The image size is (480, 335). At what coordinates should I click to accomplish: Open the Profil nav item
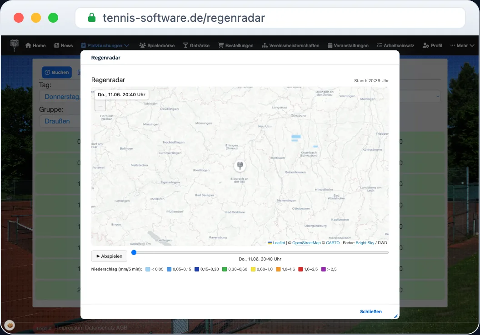[x=432, y=45]
